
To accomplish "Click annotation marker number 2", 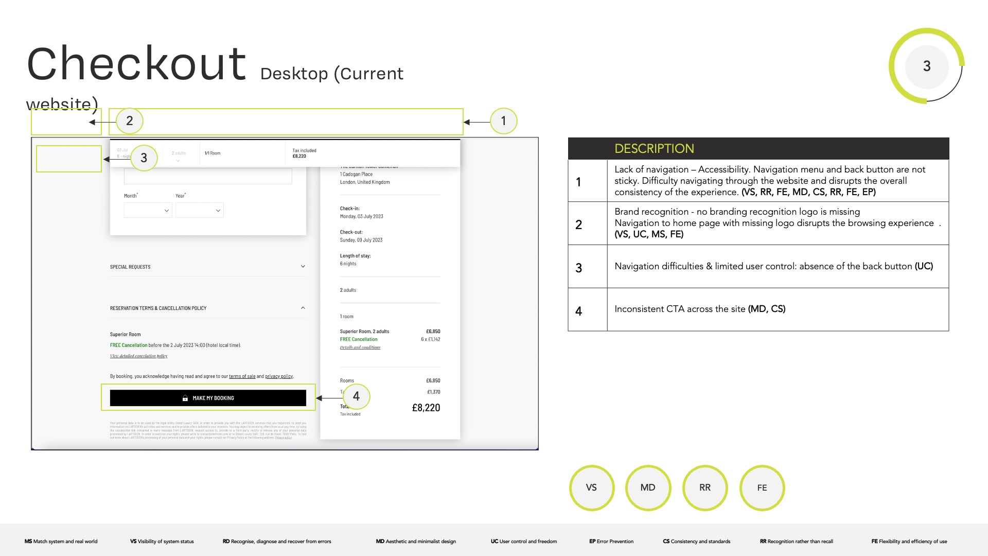I will coord(129,121).
